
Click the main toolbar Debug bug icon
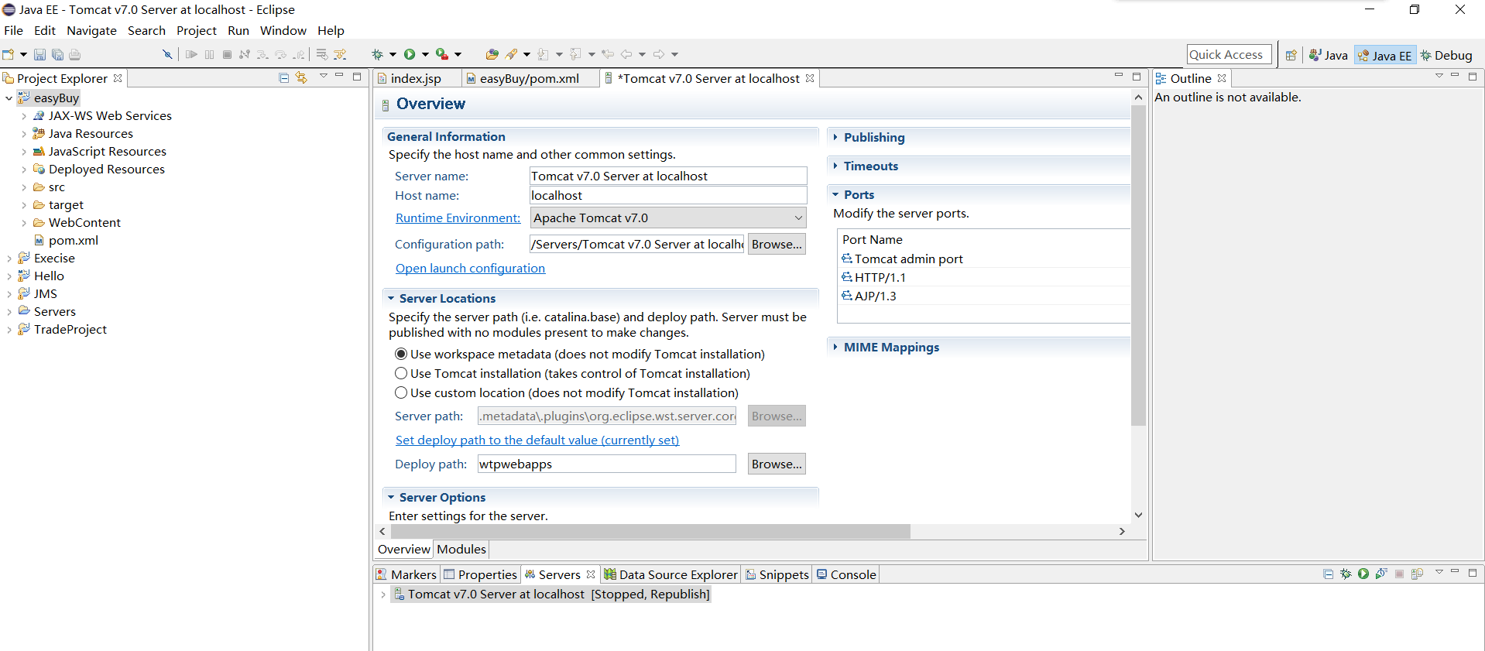tap(377, 54)
